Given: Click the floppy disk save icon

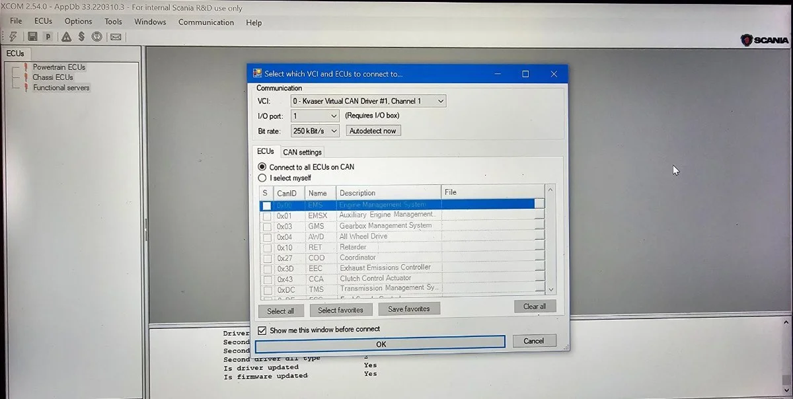Looking at the screenshot, I should (x=32, y=37).
